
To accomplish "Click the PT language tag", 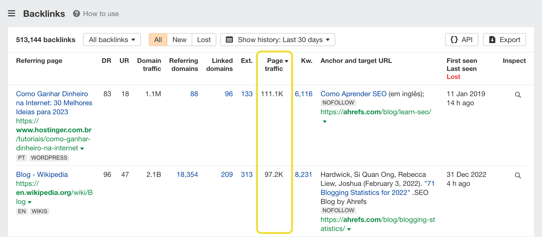I will (22, 158).
